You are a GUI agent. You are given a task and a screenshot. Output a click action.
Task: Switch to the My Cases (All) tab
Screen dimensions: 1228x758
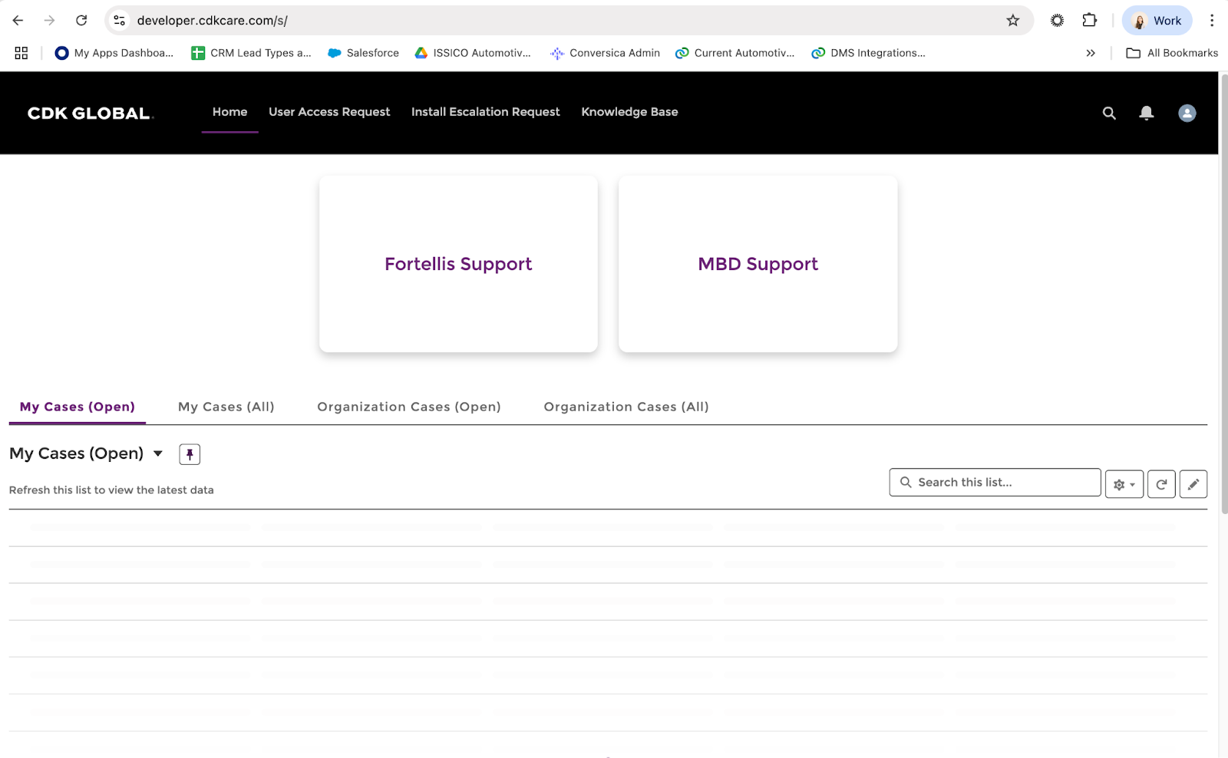pos(226,407)
